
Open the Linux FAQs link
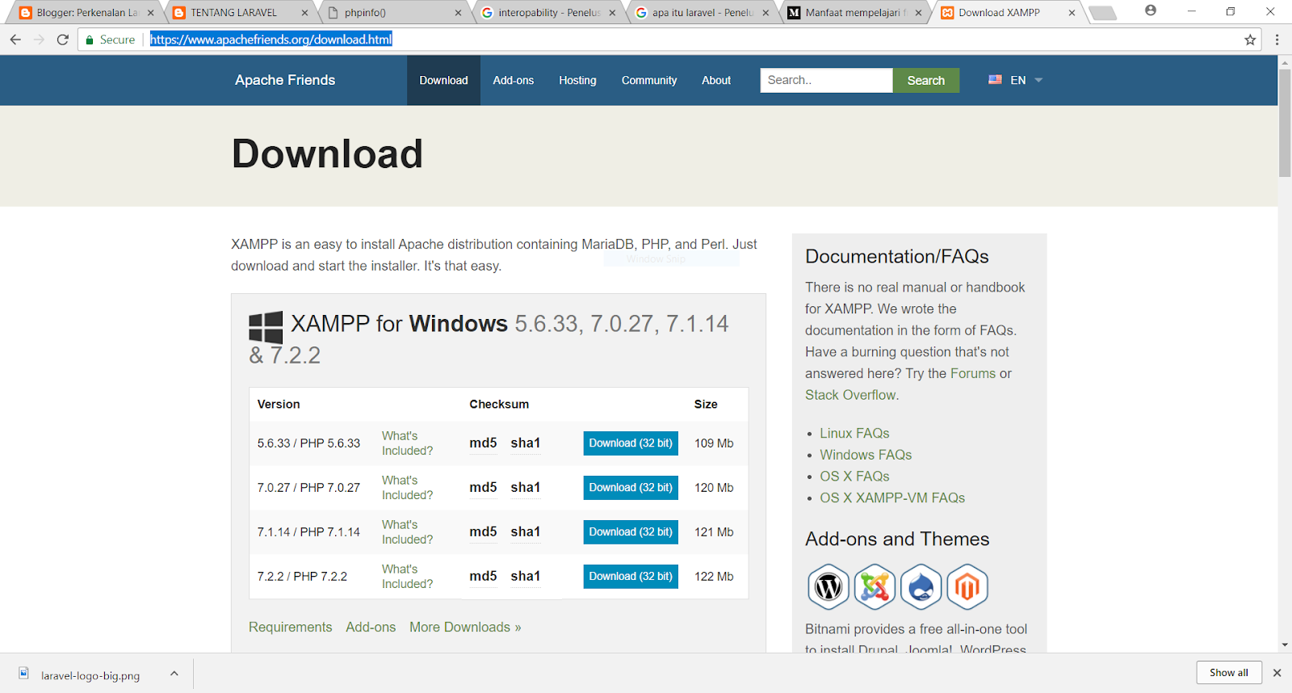pyautogui.click(x=854, y=434)
